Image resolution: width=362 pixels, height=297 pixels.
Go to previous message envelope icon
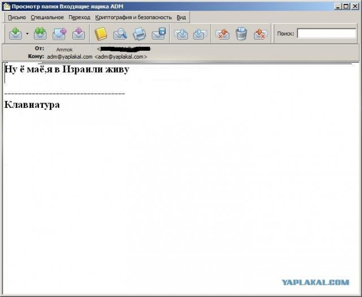(x=181, y=34)
